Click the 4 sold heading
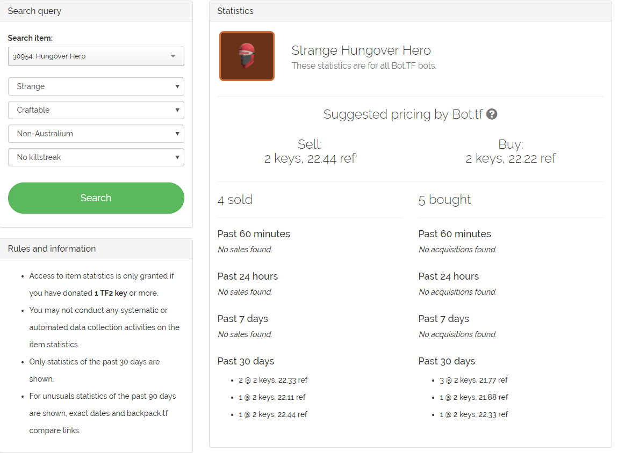Screen dimensions: 618x453 pos(235,200)
